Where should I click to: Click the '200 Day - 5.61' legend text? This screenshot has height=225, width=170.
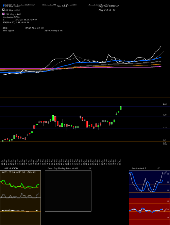[x=13, y=14]
